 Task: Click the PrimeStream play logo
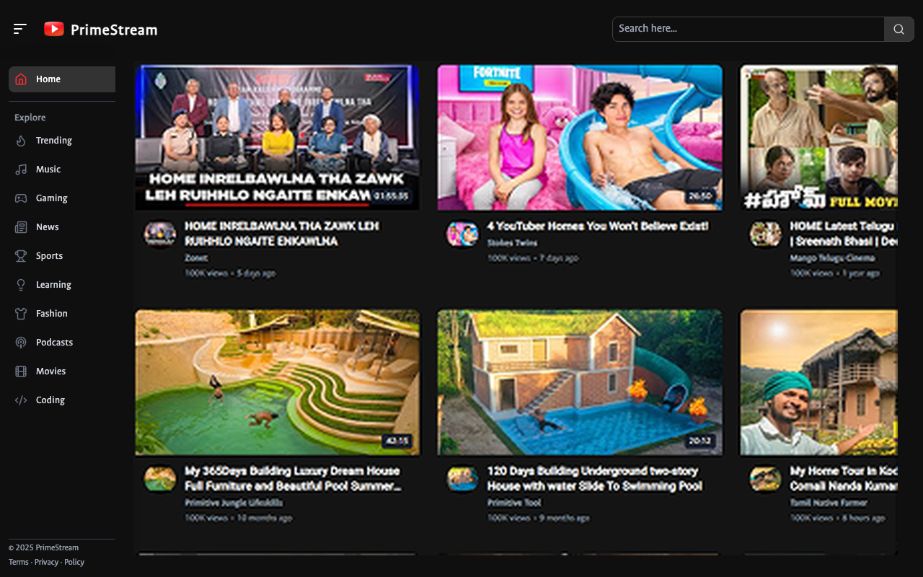coord(54,29)
